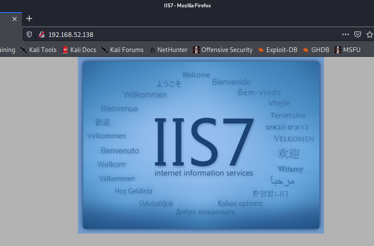Viewport: 374px width, 246px height.
Task: Open Offensive Security bookmark
Action: [223, 50]
